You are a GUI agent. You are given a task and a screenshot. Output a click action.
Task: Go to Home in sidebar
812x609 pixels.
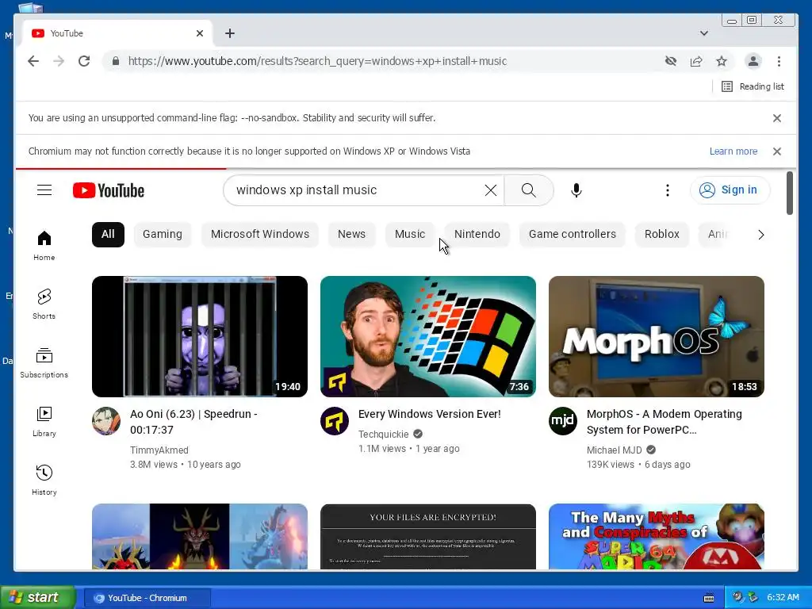(44, 246)
